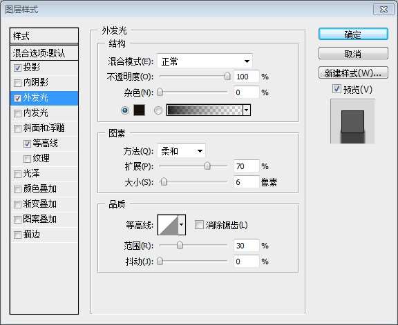Select 混合选项:默认 in the styles list
The width and height of the screenshot is (398, 325).
click(44, 53)
